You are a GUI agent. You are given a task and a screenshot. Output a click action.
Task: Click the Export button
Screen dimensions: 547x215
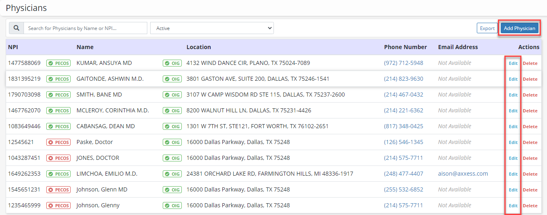click(487, 28)
